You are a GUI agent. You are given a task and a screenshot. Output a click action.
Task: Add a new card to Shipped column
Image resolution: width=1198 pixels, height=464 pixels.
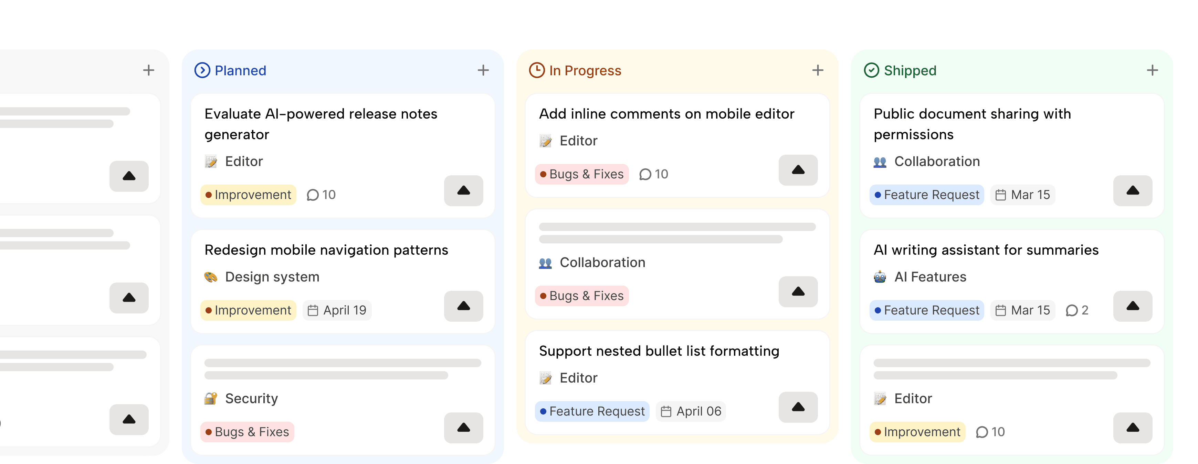(1152, 70)
